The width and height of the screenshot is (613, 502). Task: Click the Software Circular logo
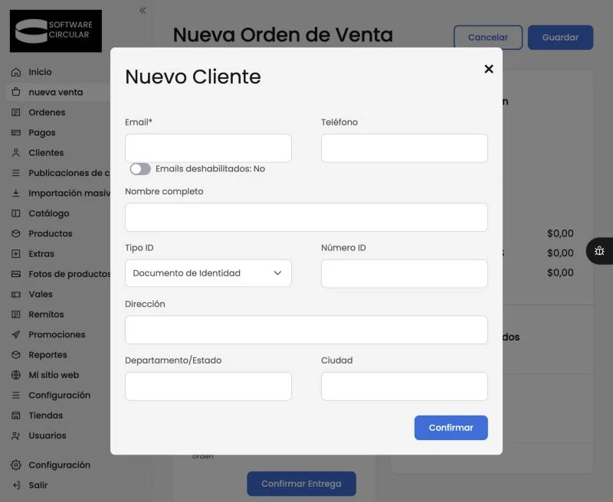coord(56,31)
